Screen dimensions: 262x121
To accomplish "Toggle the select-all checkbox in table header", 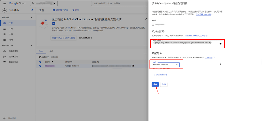I will (40, 62).
